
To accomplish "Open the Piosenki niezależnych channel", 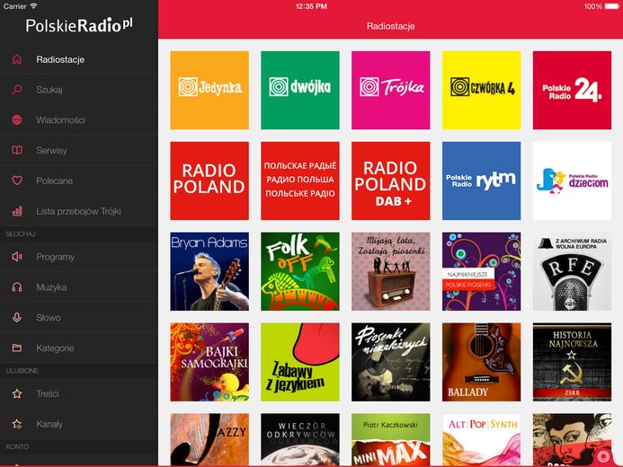I will [x=390, y=362].
